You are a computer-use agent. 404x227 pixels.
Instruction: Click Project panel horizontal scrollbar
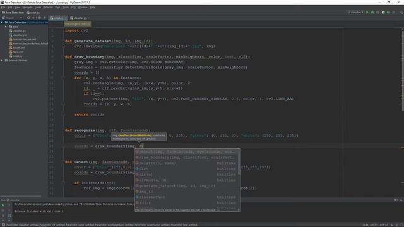20,196
